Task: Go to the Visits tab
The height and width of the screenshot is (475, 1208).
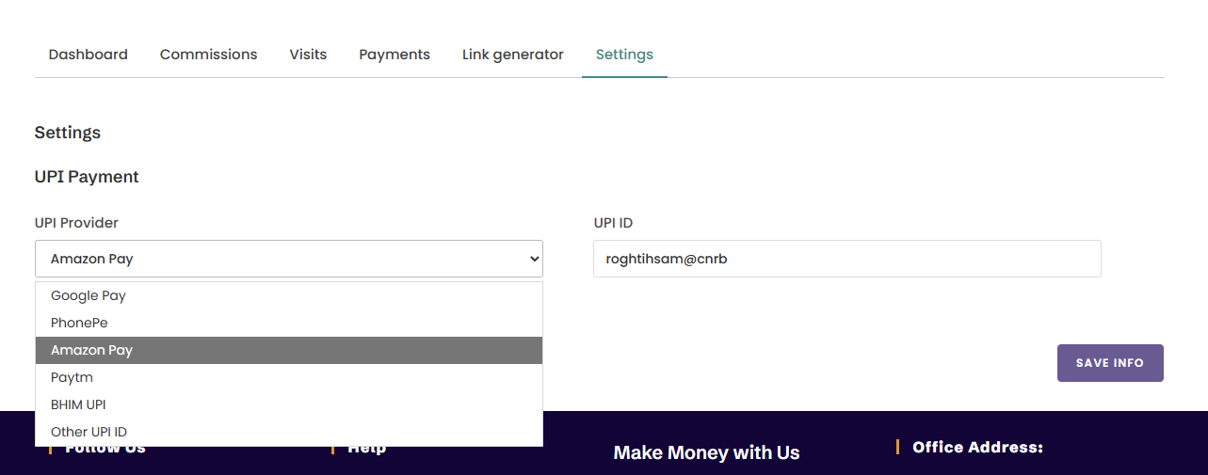Action: point(308,55)
